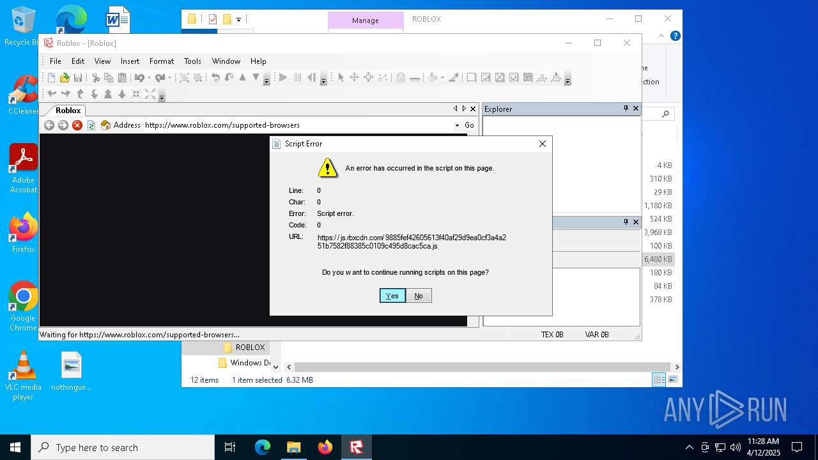The width and height of the screenshot is (818, 460).
Task: Undo with the curved back arrow
Action: (x=139, y=78)
